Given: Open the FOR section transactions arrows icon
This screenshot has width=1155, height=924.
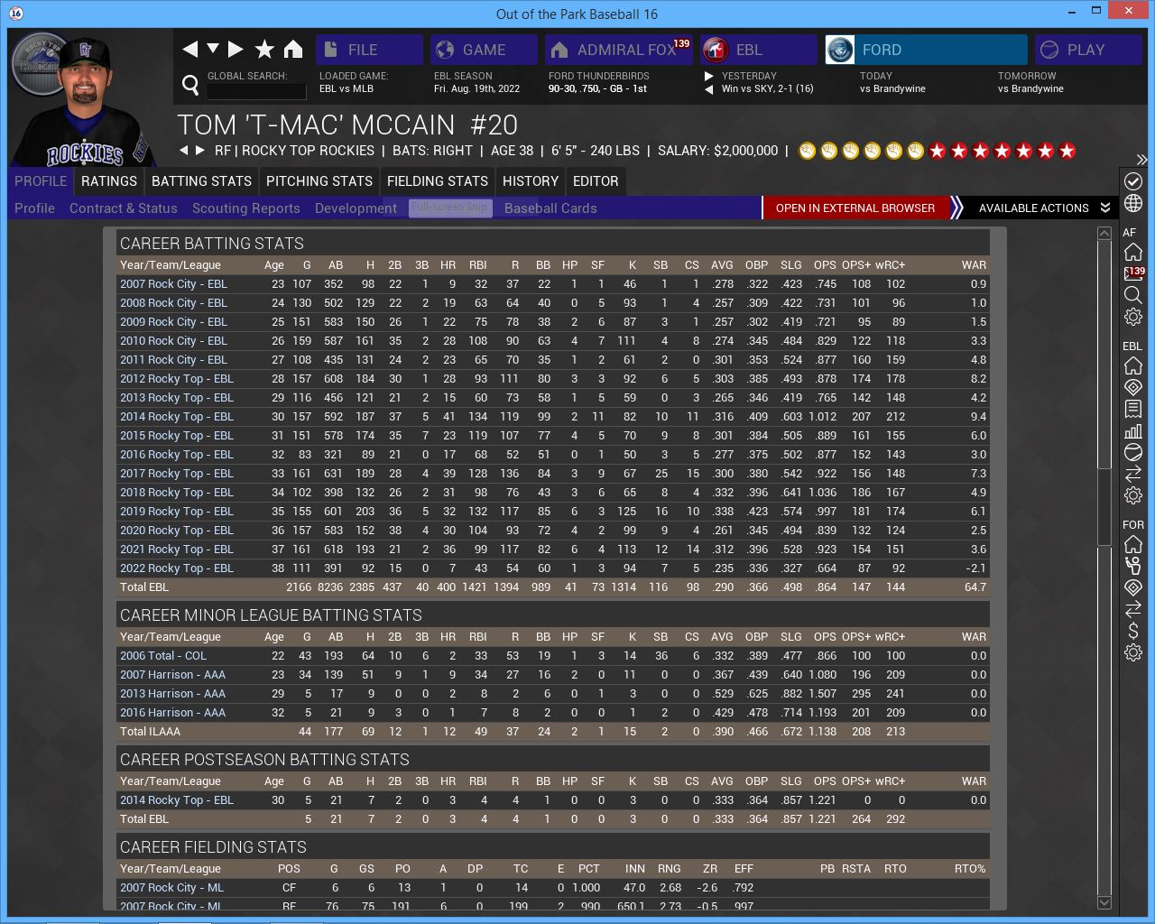Looking at the screenshot, I should pos(1133,609).
